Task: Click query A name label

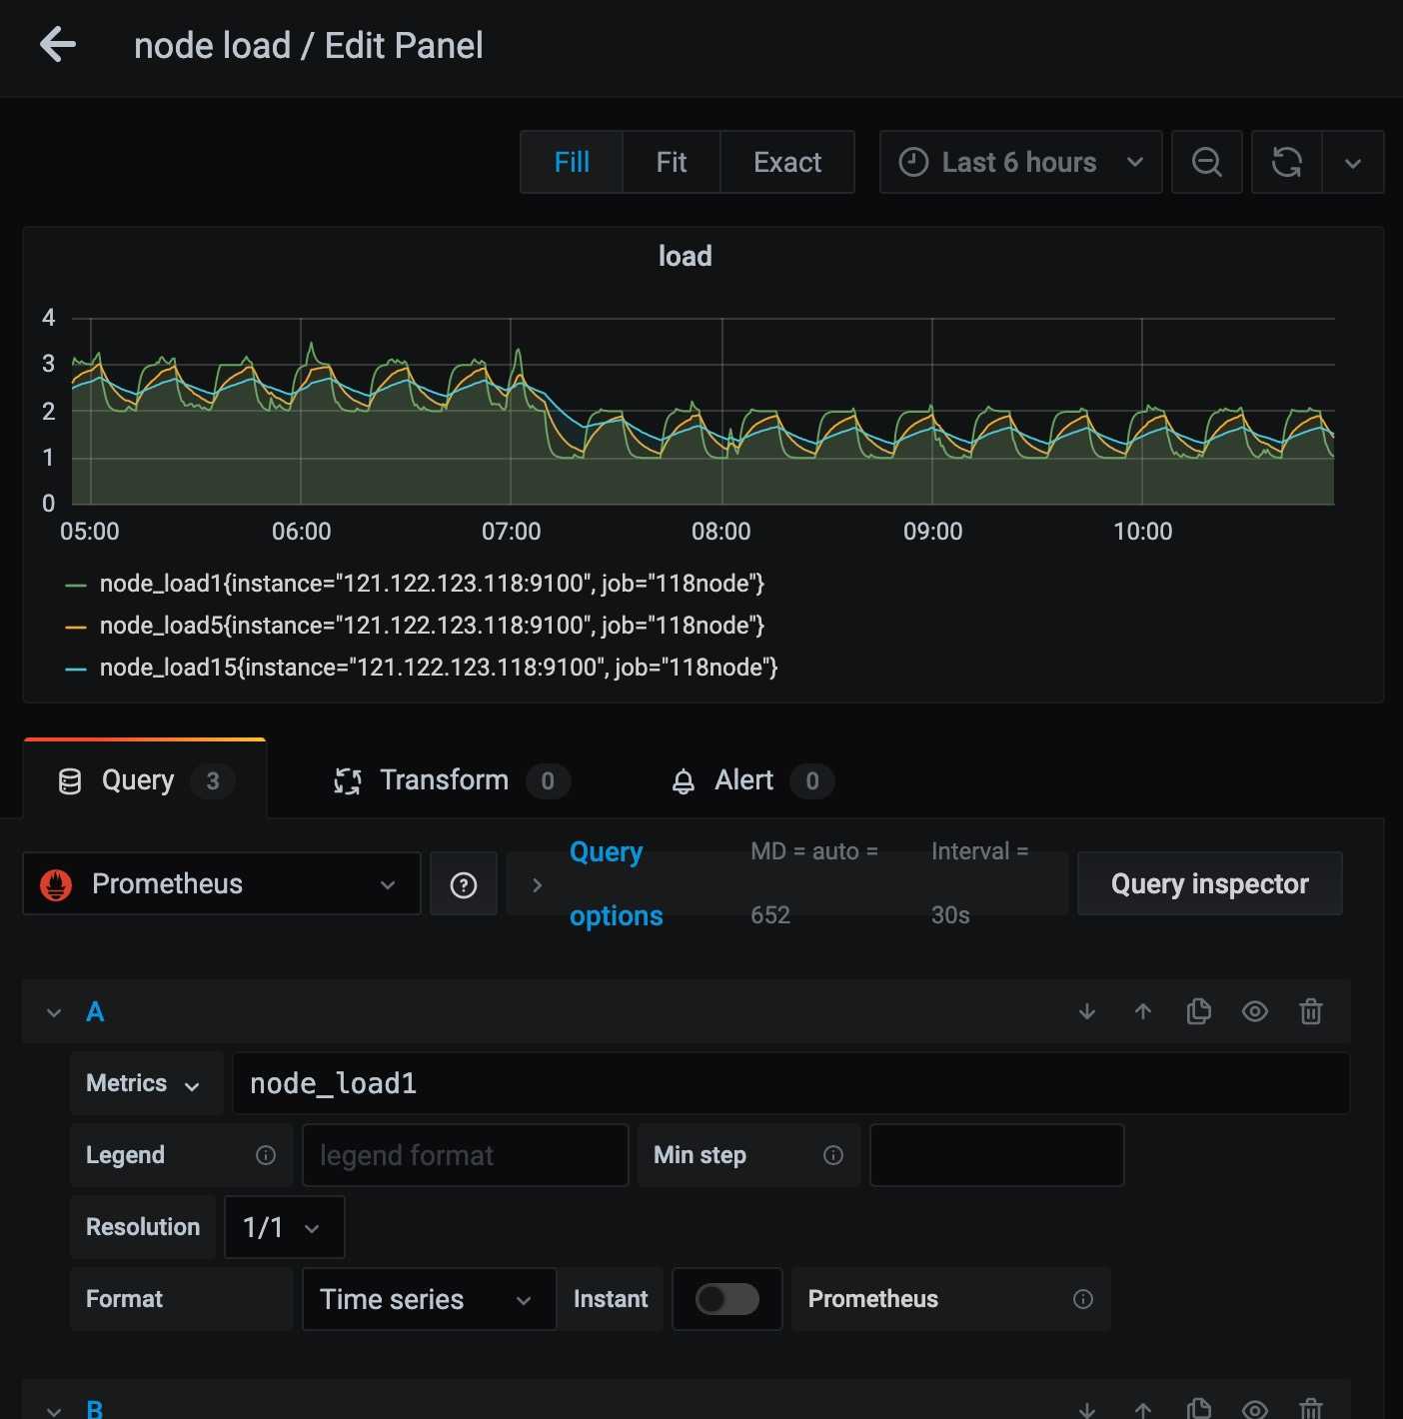Action: (x=95, y=1012)
